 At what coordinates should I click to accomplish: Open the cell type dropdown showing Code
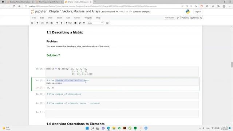pyautogui.click(x=95, y=23)
